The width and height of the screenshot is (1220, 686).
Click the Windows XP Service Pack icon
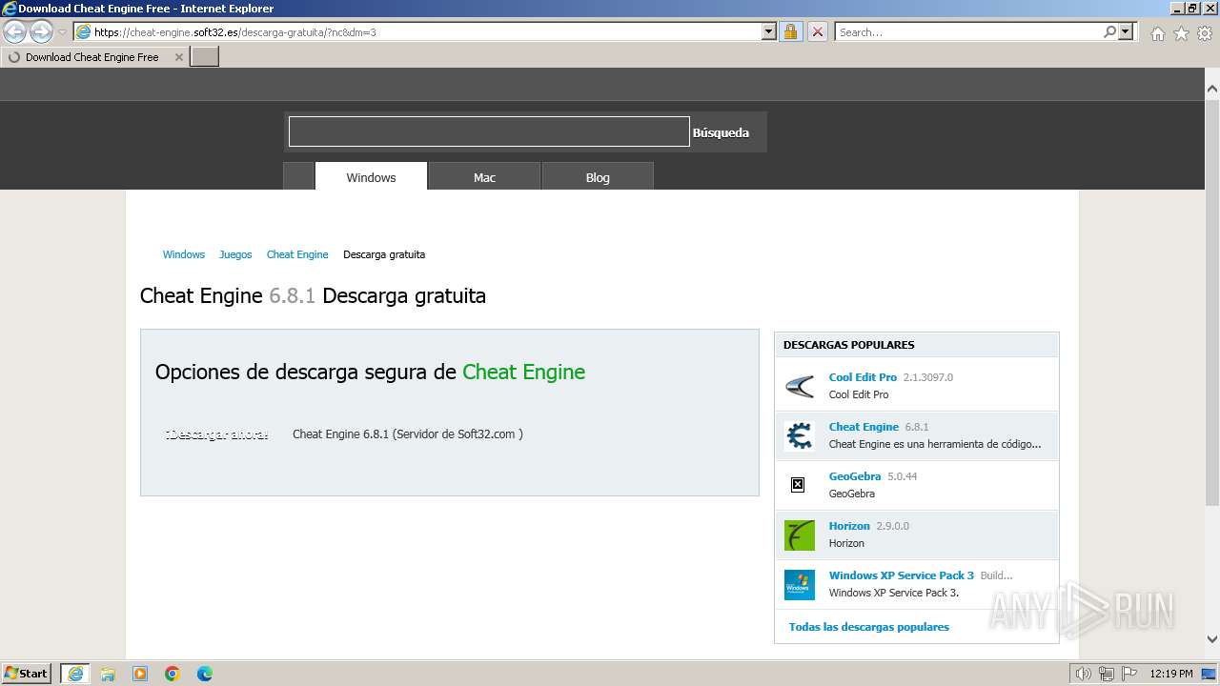[800, 584]
